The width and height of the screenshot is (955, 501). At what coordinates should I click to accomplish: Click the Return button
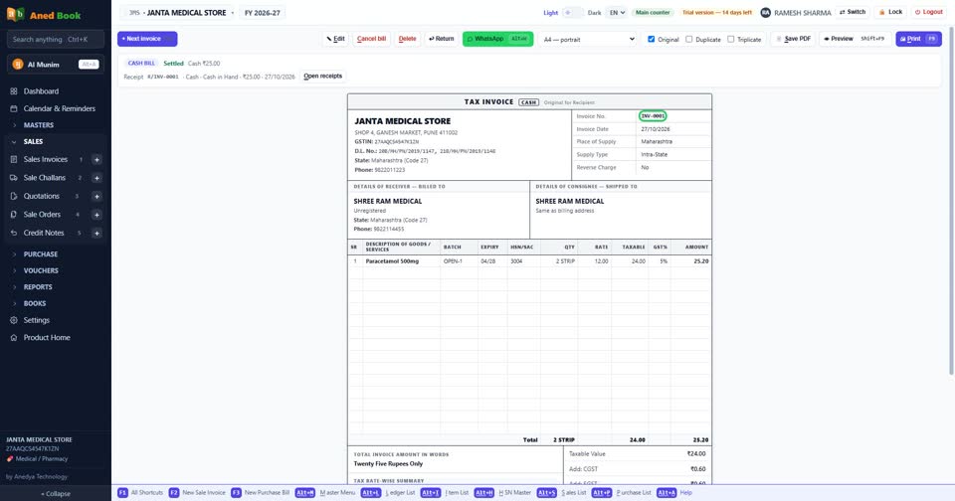[442, 39]
